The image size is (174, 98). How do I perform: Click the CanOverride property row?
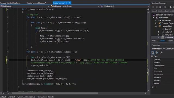pyautogui.click(x=163, y=65)
